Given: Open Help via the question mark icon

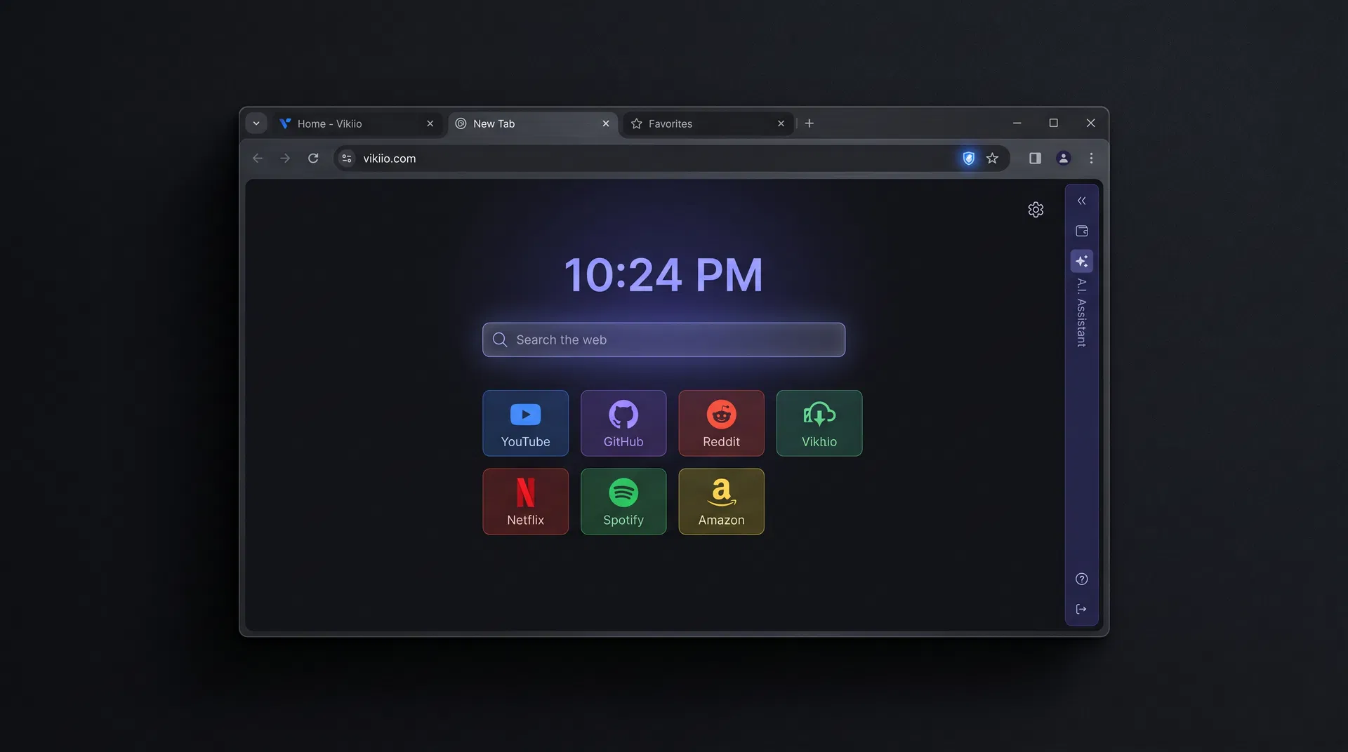Looking at the screenshot, I should pyautogui.click(x=1081, y=579).
